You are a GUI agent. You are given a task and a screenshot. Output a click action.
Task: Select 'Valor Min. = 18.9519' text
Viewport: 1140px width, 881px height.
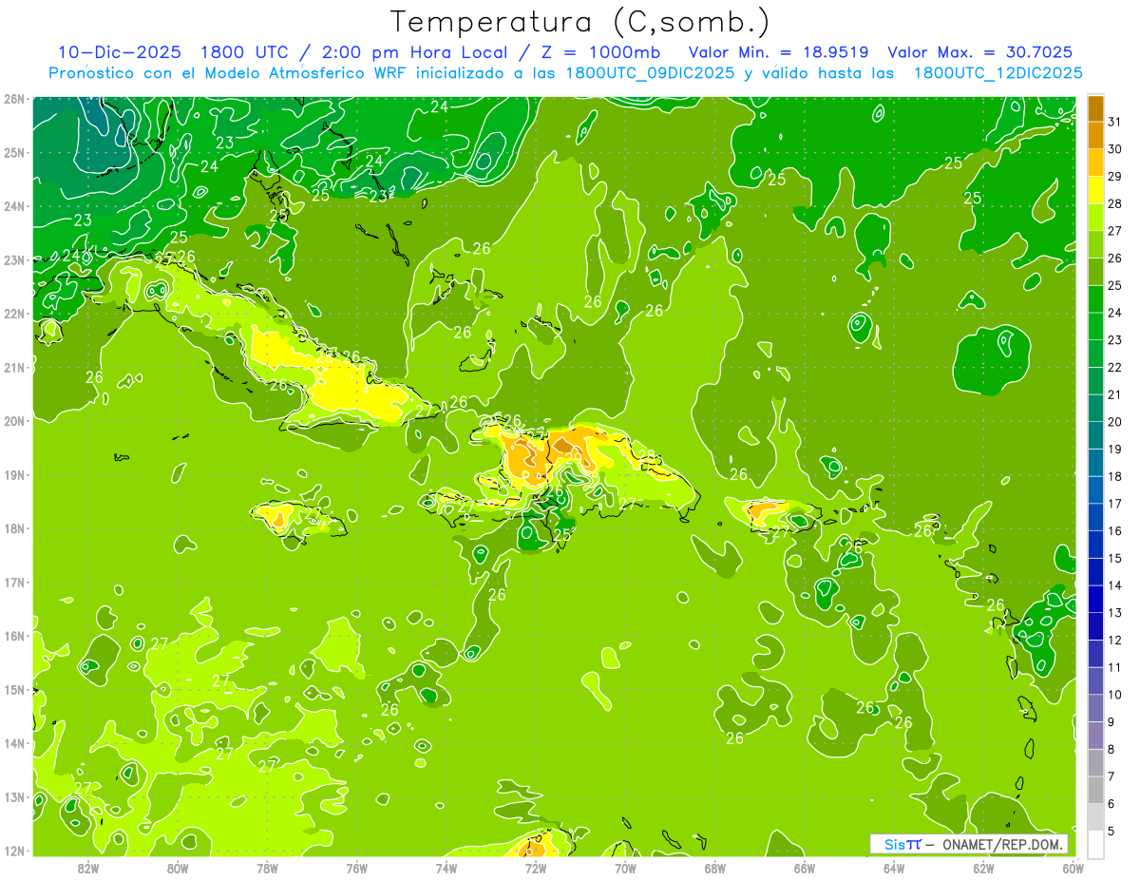point(779,52)
